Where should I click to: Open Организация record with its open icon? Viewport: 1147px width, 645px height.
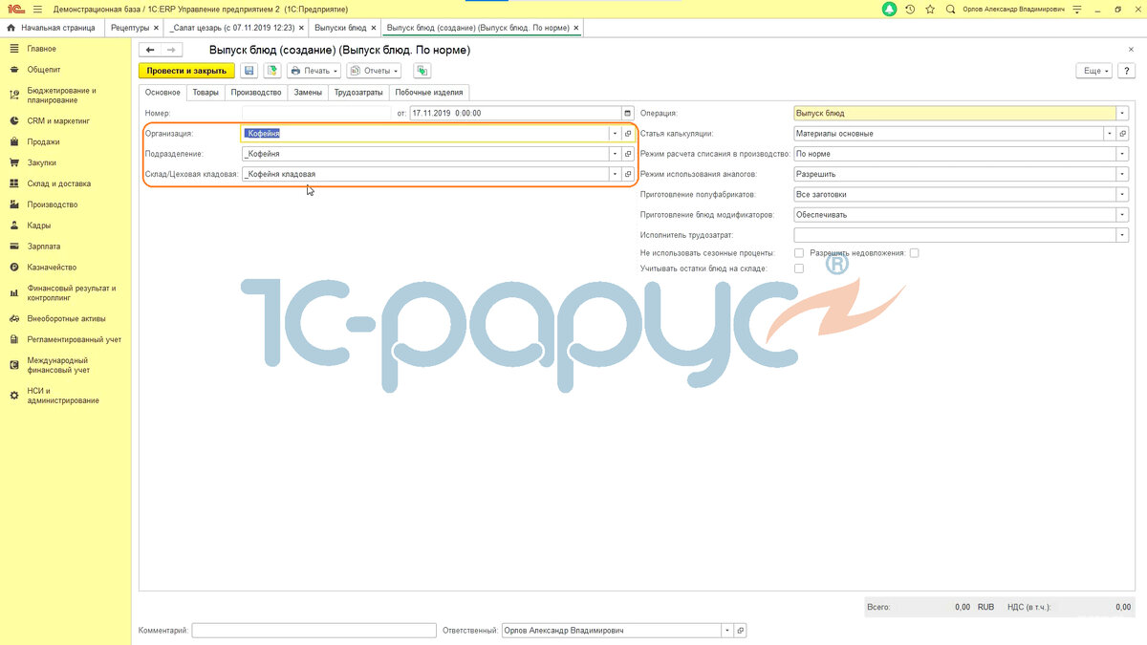tap(628, 134)
